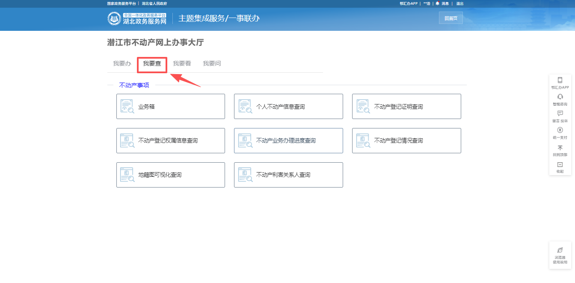
Task: Open 个人不动产信息查询 service card
Action: point(288,107)
